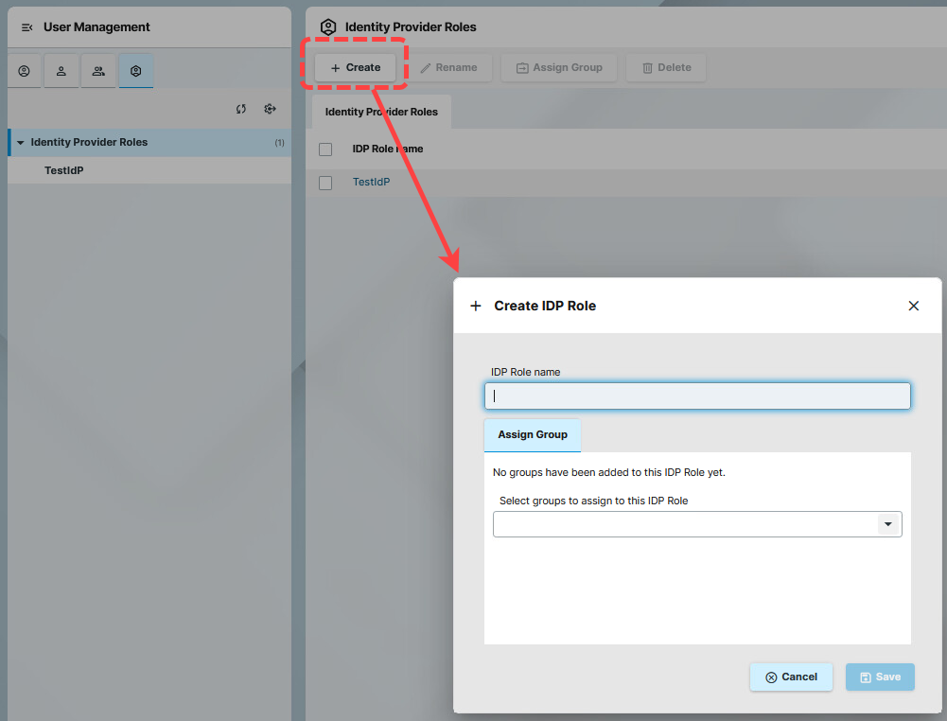This screenshot has width=947, height=721.
Task: Click the settings gear icon in sidebar
Action: pyautogui.click(x=270, y=109)
